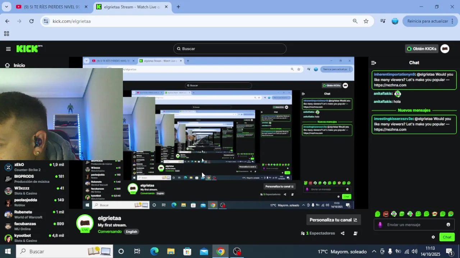The height and width of the screenshot is (258, 460).
Task: Open the Windows Start menu
Action: [x=8, y=252]
